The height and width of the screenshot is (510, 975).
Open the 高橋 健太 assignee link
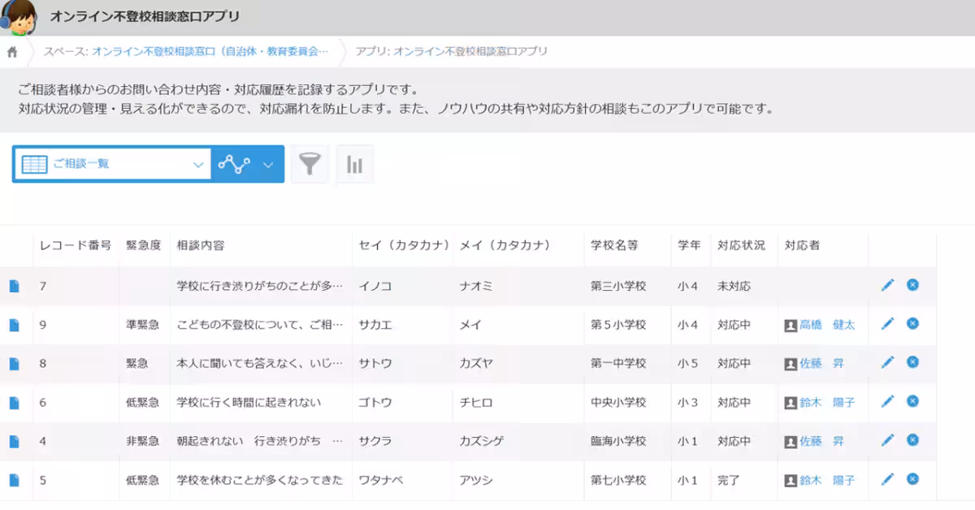[825, 324]
